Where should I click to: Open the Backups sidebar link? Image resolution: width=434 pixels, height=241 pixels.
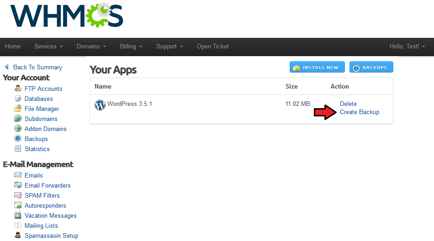tap(36, 139)
